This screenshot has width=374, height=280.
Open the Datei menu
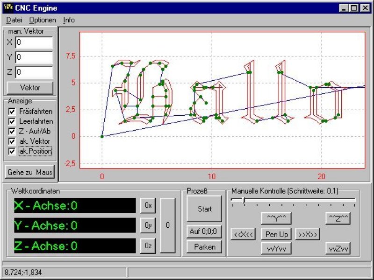(14, 20)
